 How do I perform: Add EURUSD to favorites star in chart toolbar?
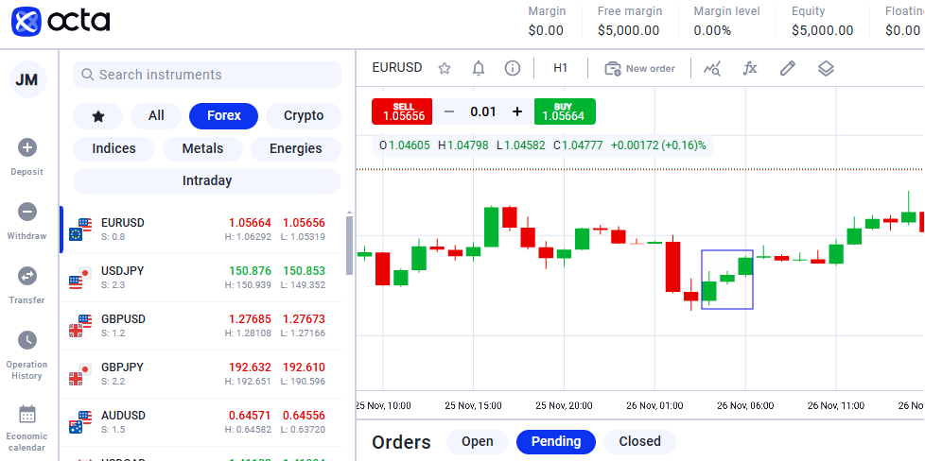[x=445, y=68]
